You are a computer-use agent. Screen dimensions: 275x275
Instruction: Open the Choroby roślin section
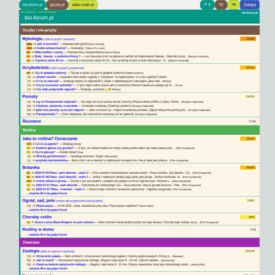tap(37, 217)
